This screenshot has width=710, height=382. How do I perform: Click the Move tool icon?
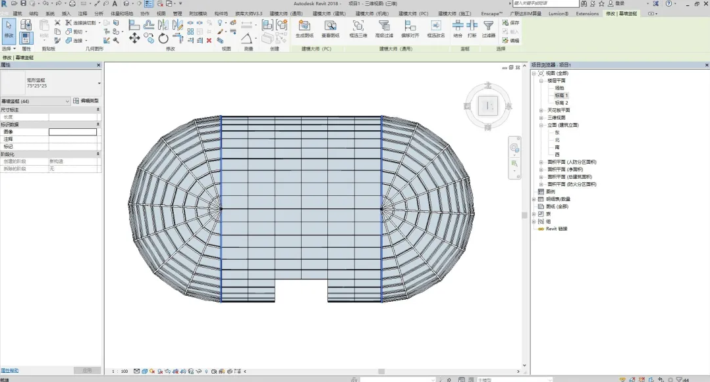[134, 39]
